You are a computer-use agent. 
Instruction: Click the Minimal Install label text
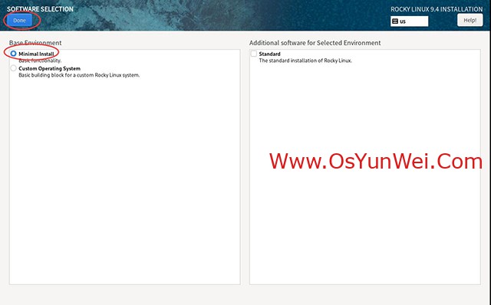(x=36, y=54)
